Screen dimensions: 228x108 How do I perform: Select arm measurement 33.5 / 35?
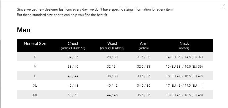coord(144,76)
